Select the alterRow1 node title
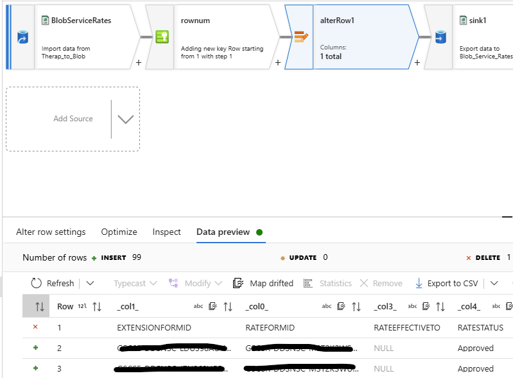513x378 pixels. tap(337, 21)
